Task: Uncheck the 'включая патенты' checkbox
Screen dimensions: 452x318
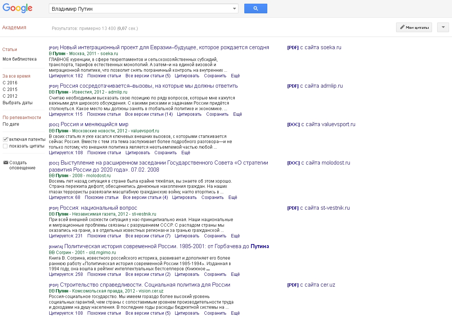Action: point(5,139)
